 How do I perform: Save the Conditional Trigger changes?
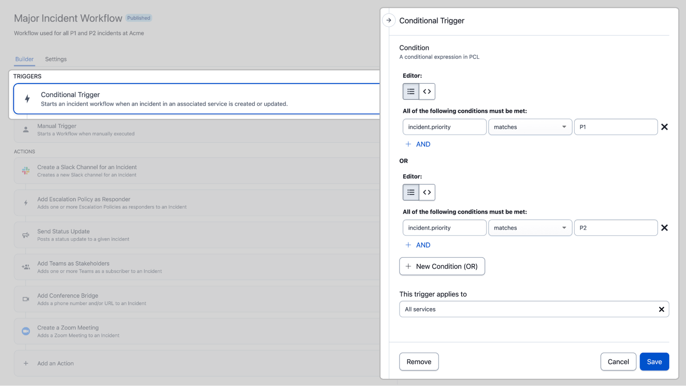[x=654, y=361]
